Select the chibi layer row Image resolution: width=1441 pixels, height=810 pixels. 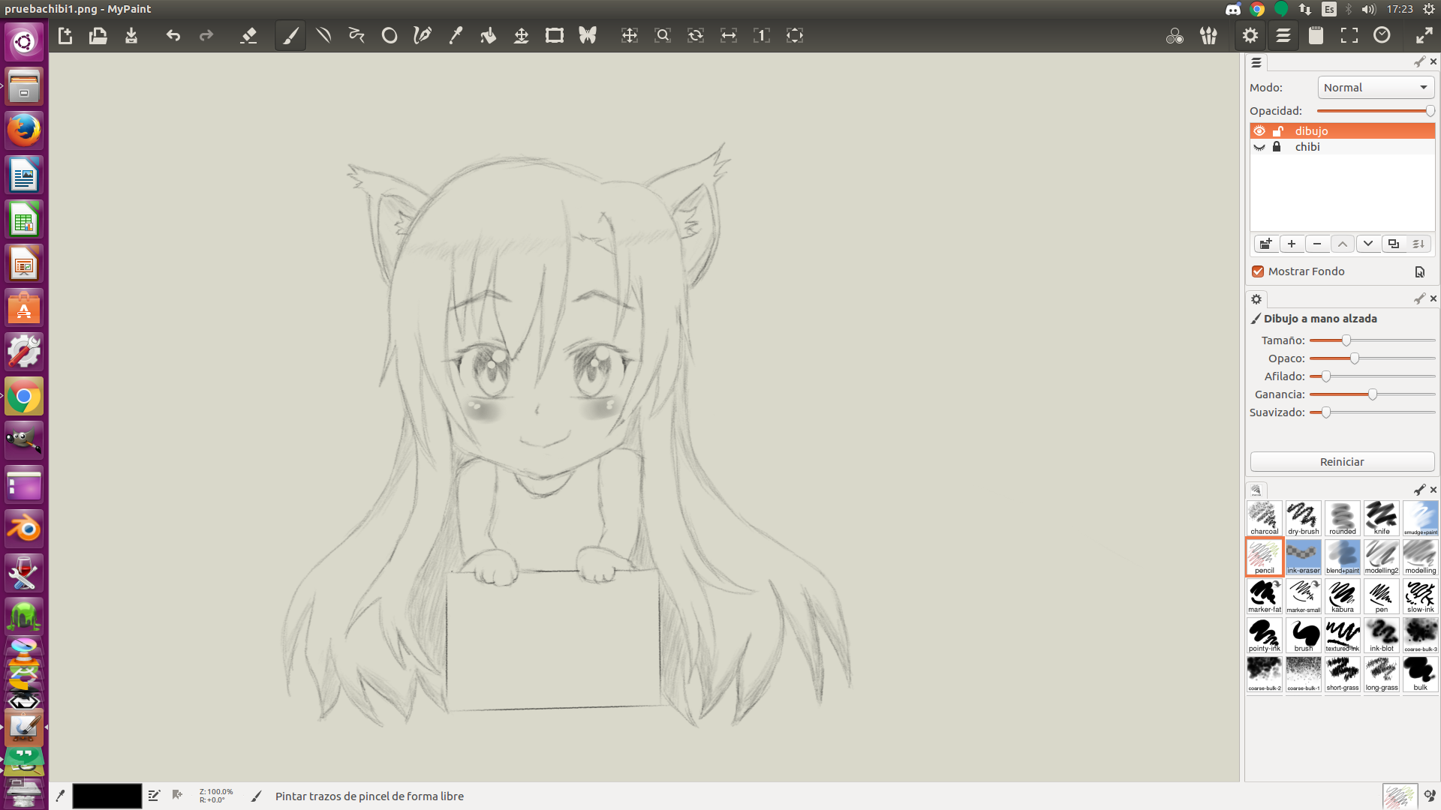pos(1343,147)
